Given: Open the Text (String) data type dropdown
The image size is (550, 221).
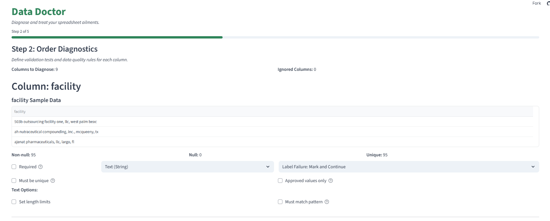Looking at the screenshot, I should click(x=187, y=167).
